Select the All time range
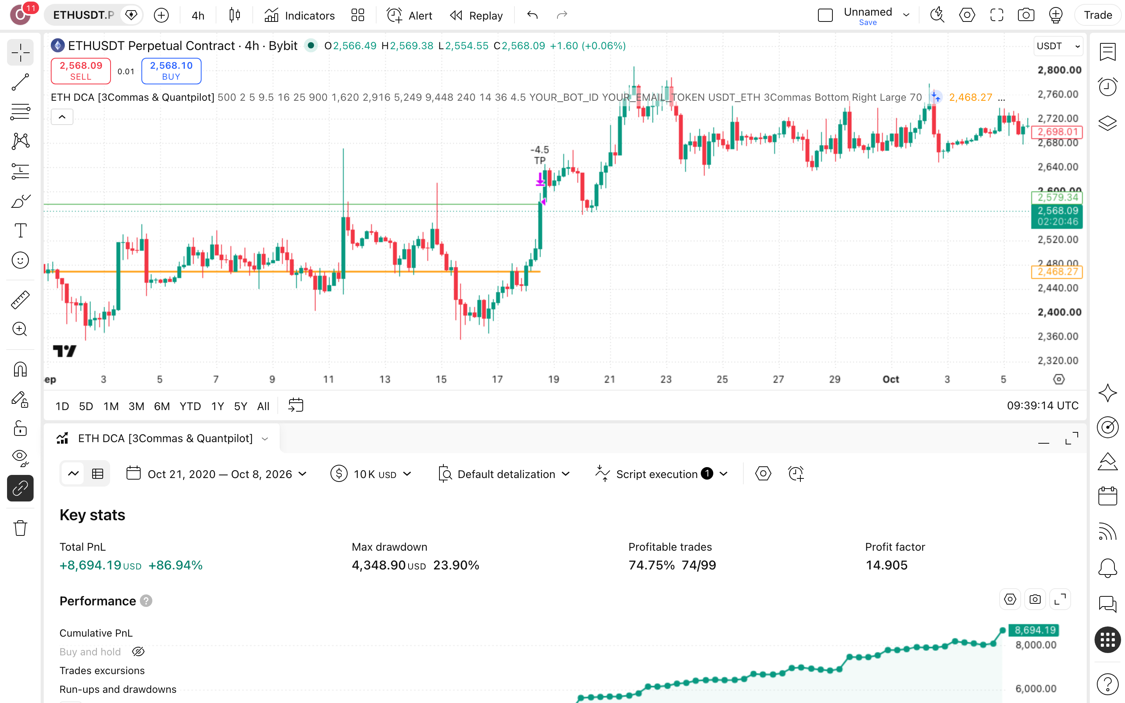This screenshot has width=1125, height=703. (x=263, y=406)
